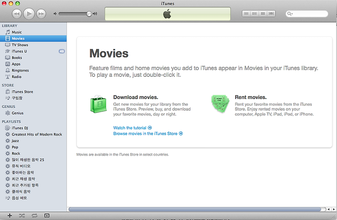Click Browse movies in the iTunes Store
This screenshot has height=220, width=337.
click(145, 134)
